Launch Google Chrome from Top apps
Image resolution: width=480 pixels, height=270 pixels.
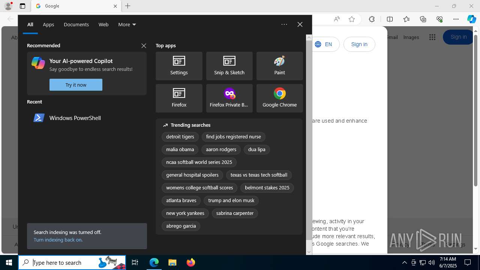click(279, 98)
